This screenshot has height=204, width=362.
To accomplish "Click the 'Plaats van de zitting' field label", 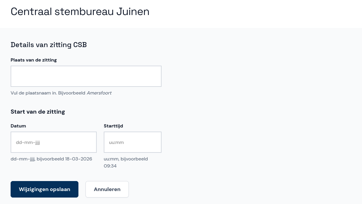I will [x=34, y=60].
